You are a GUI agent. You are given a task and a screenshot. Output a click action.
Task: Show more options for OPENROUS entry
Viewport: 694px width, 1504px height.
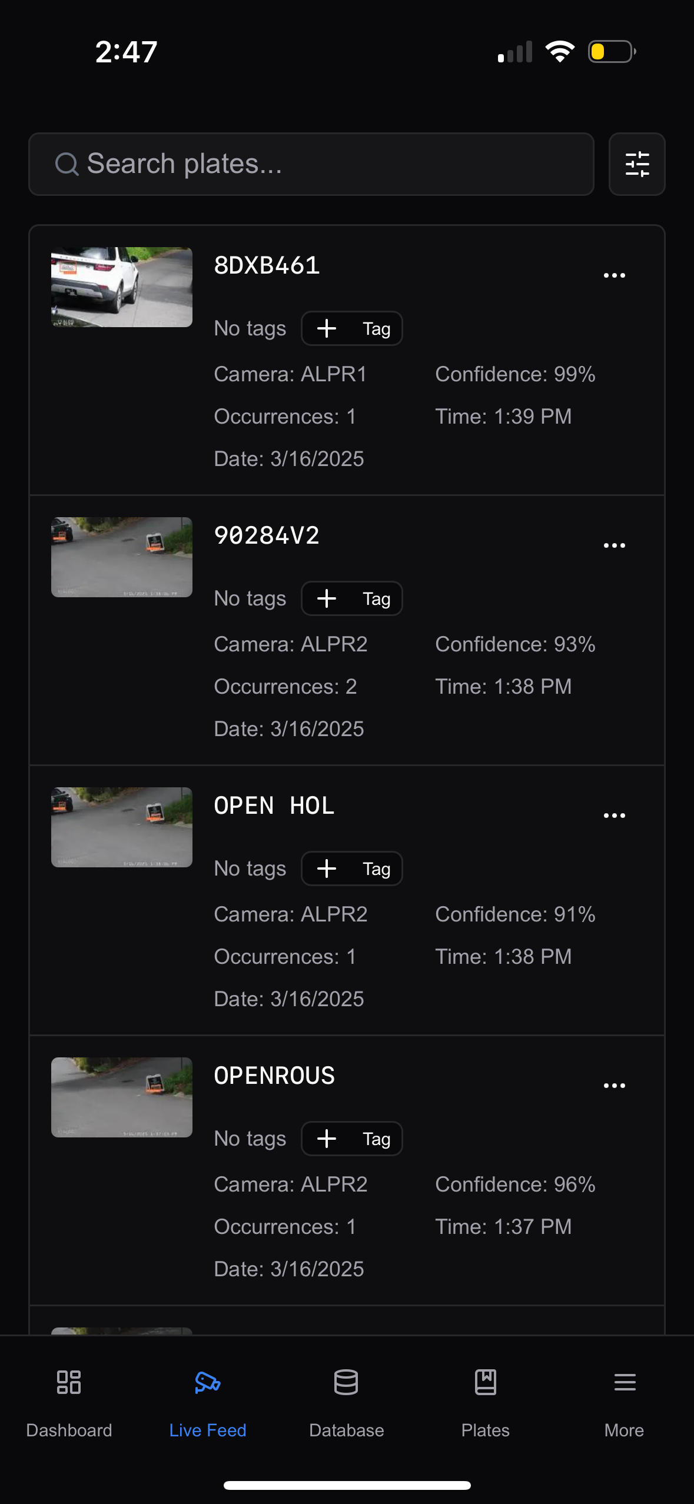point(614,1086)
